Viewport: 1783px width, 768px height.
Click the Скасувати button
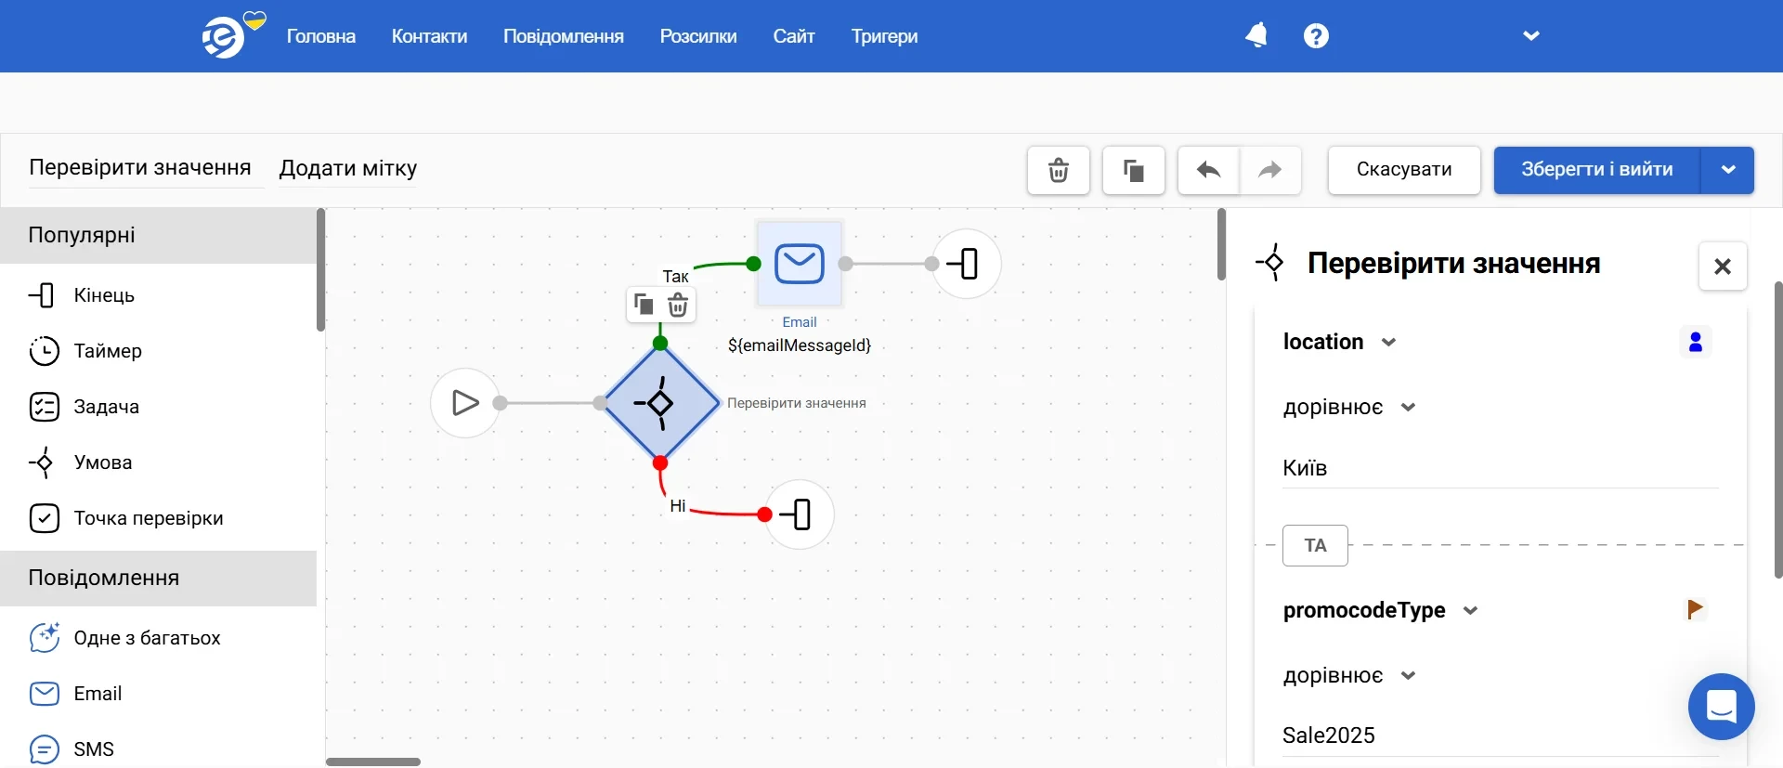pyautogui.click(x=1404, y=170)
